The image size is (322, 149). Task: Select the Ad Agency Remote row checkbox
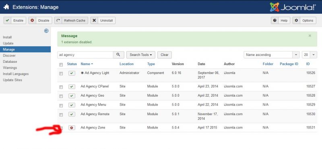pyautogui.click(x=61, y=115)
